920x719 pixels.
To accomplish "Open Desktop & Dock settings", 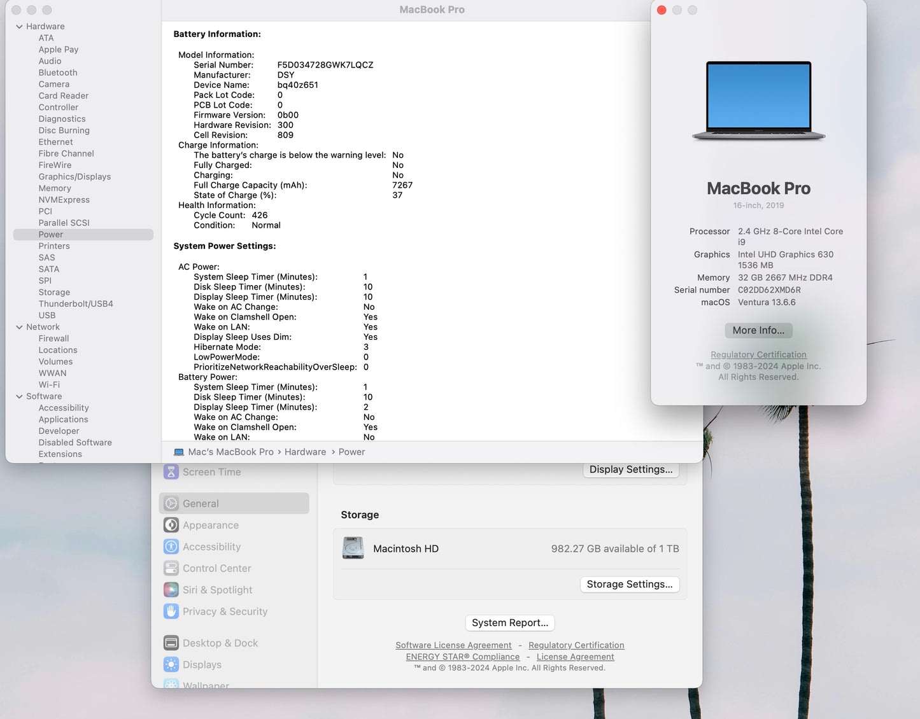I will click(220, 643).
